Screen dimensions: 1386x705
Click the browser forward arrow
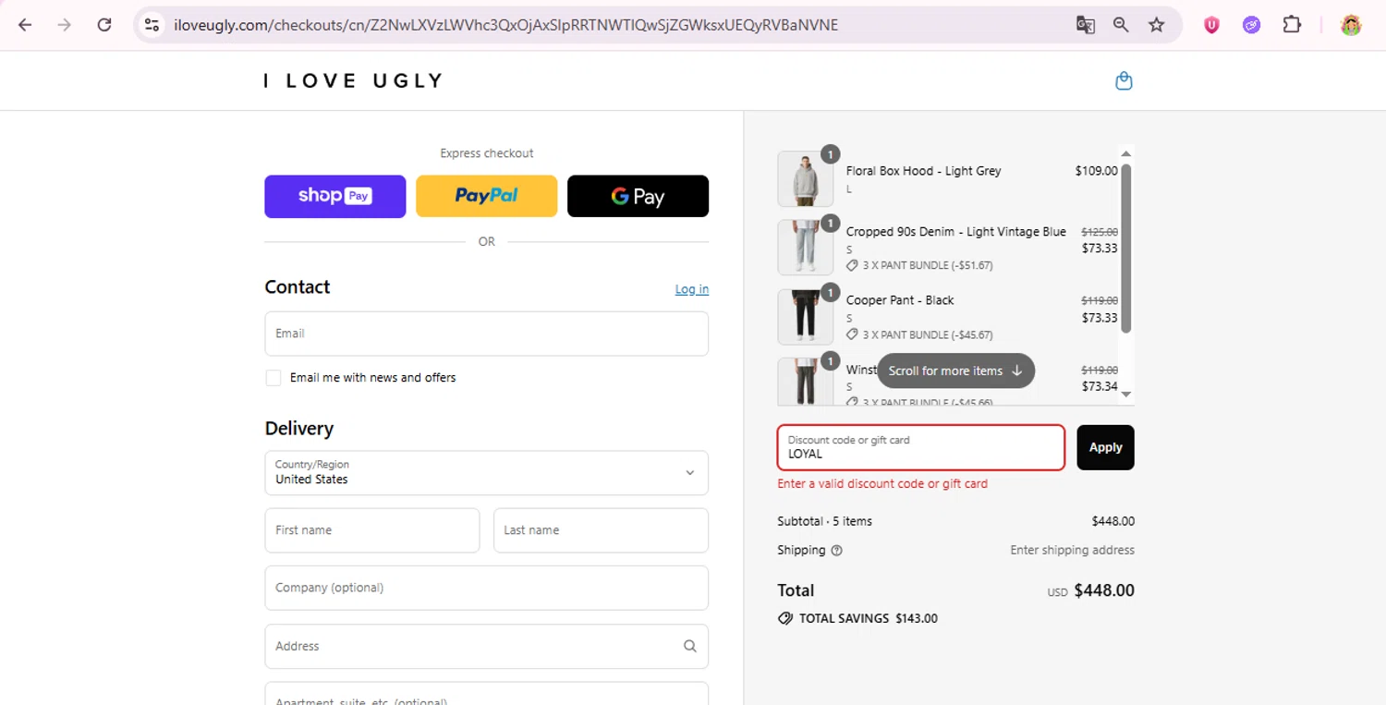[x=65, y=25]
